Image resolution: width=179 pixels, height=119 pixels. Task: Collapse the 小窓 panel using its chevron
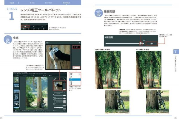(79, 43)
